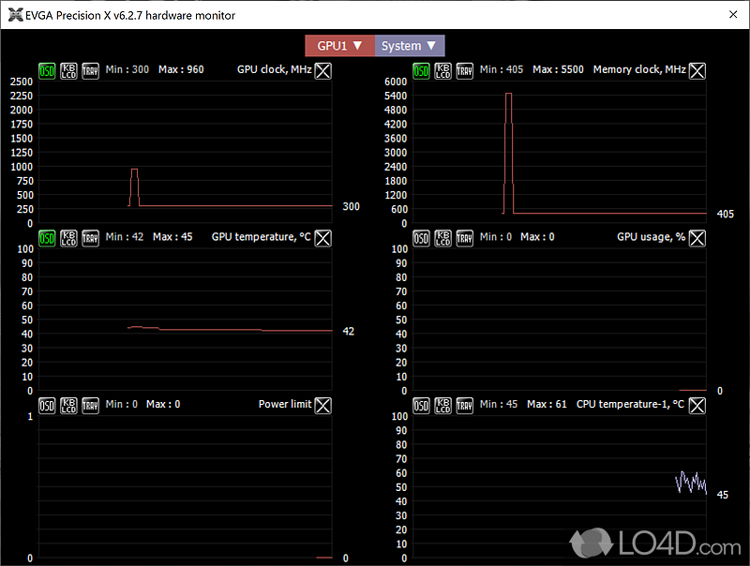Screen dimensions: 750x566
Task: Open the System dropdown menu
Action: point(410,46)
